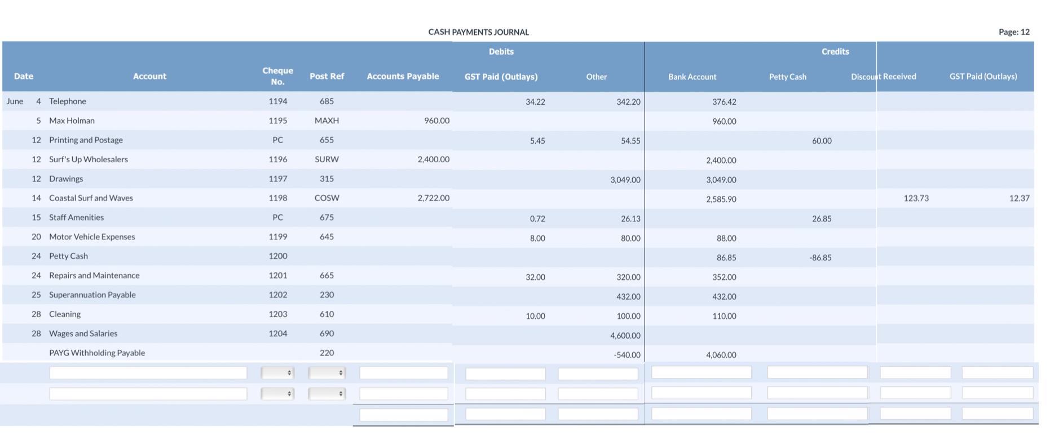Select the Max Holman account entry
Image resolution: width=1050 pixels, height=436 pixels.
72,121
